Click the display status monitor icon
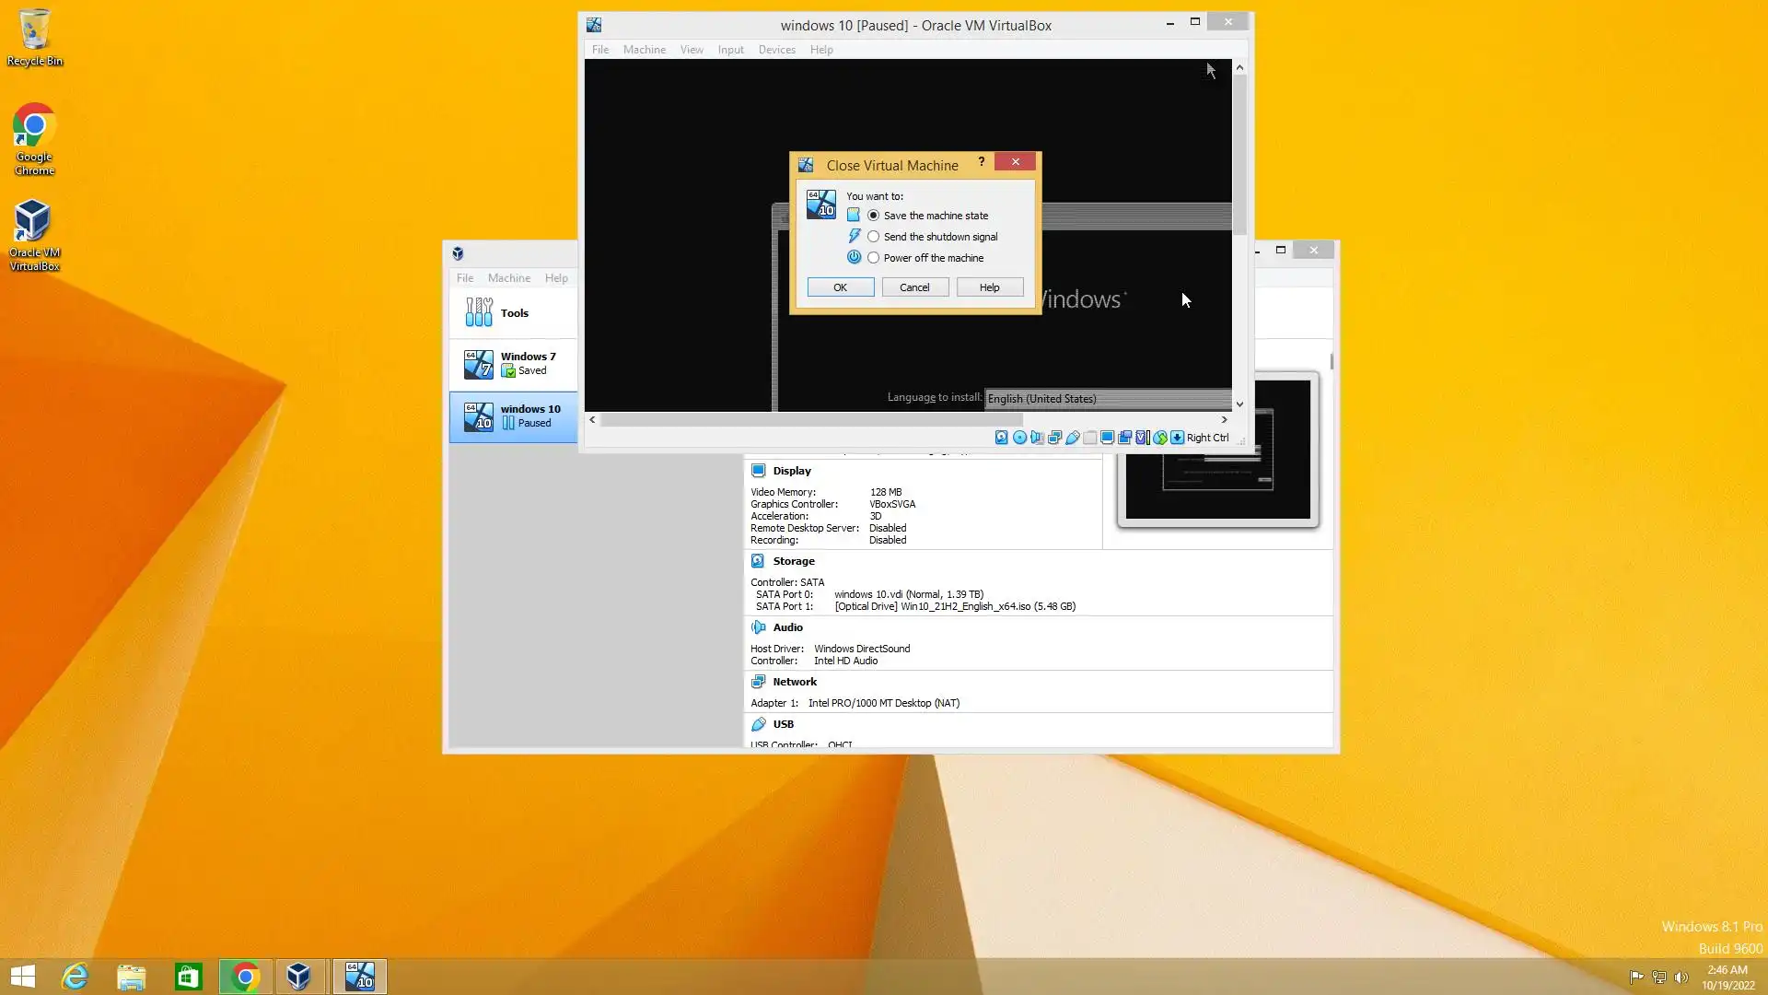 pos(1107,438)
